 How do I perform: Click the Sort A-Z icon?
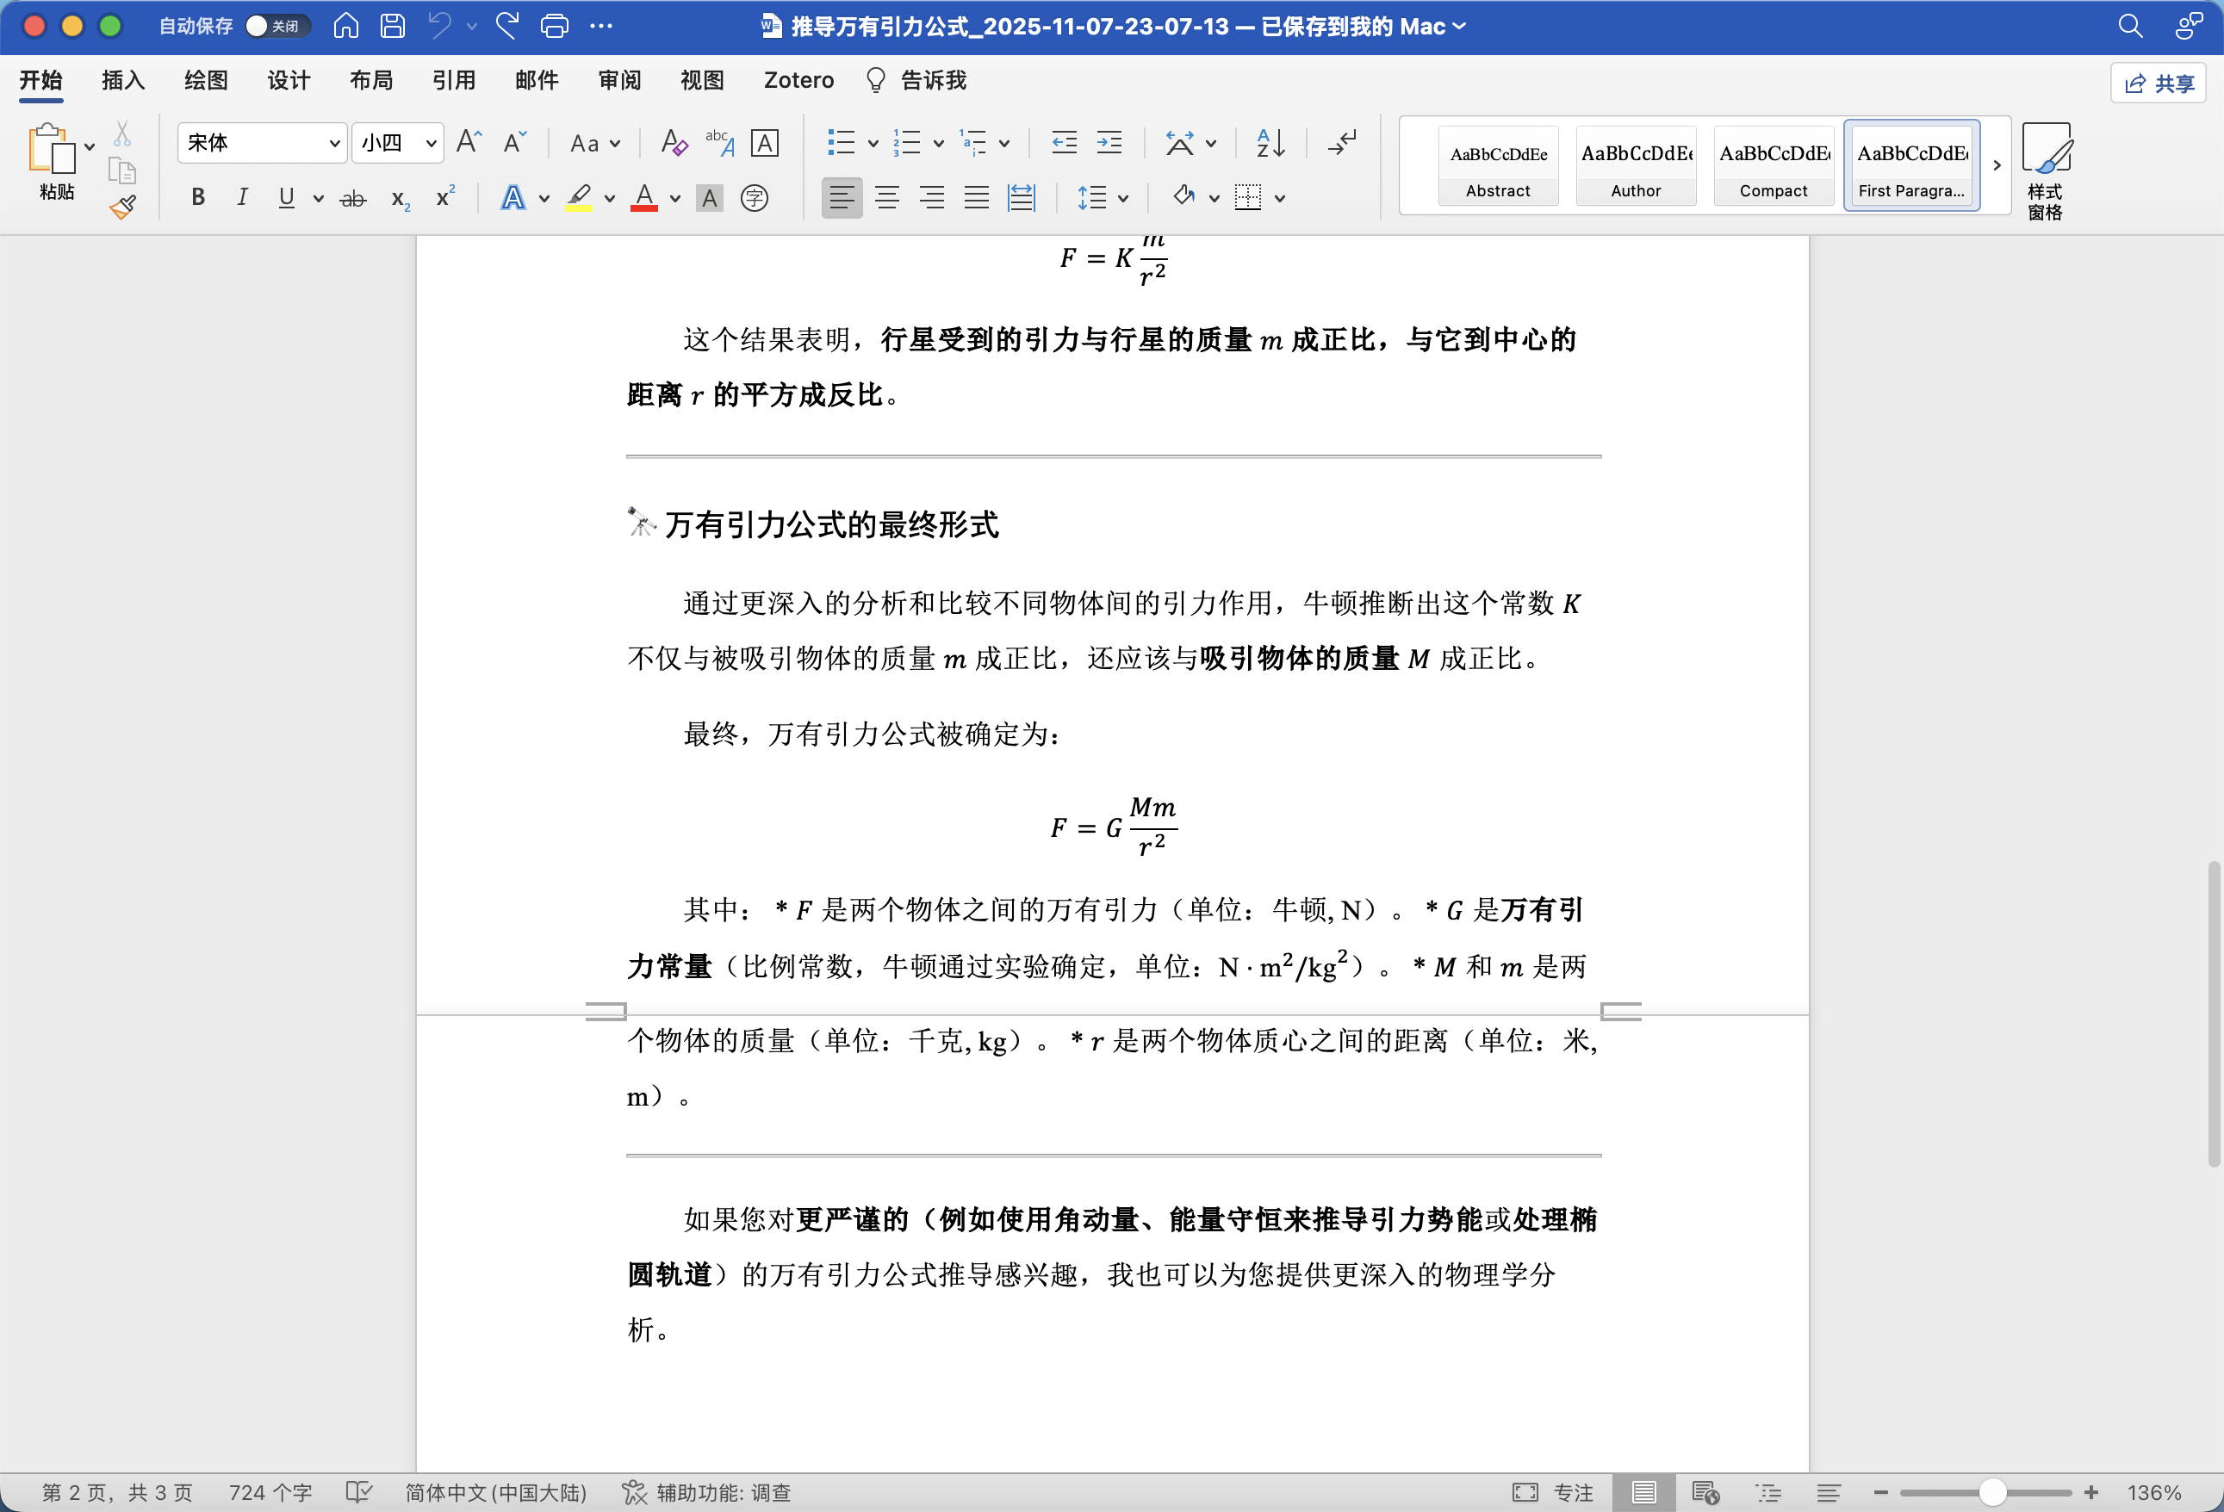[x=1270, y=144]
